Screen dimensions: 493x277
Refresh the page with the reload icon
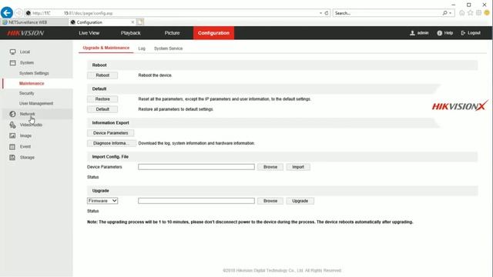point(327,13)
